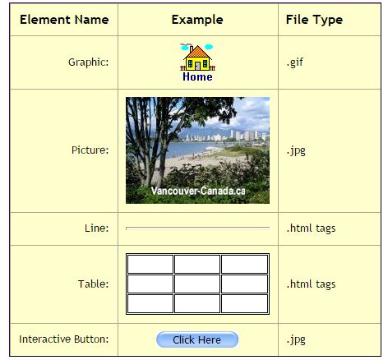Click the Home house graphic icon
388x360 pixels.
(x=197, y=62)
